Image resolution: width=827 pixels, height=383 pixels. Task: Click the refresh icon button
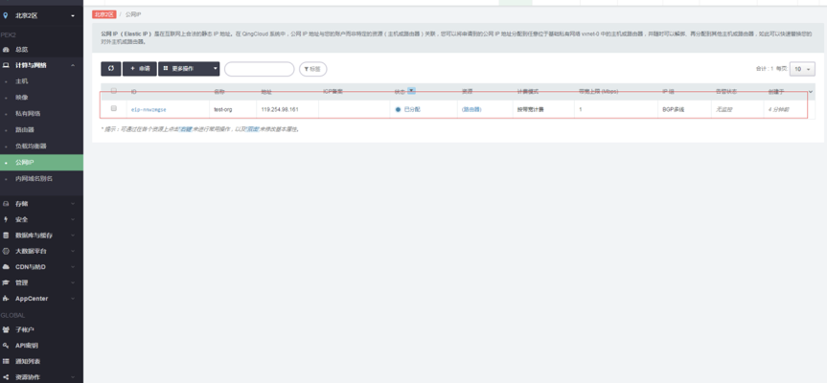(111, 69)
